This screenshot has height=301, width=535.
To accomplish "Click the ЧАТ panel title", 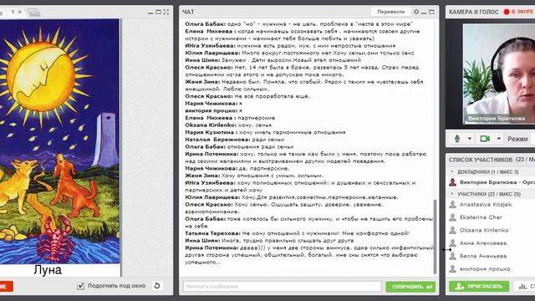I will 188,12.
